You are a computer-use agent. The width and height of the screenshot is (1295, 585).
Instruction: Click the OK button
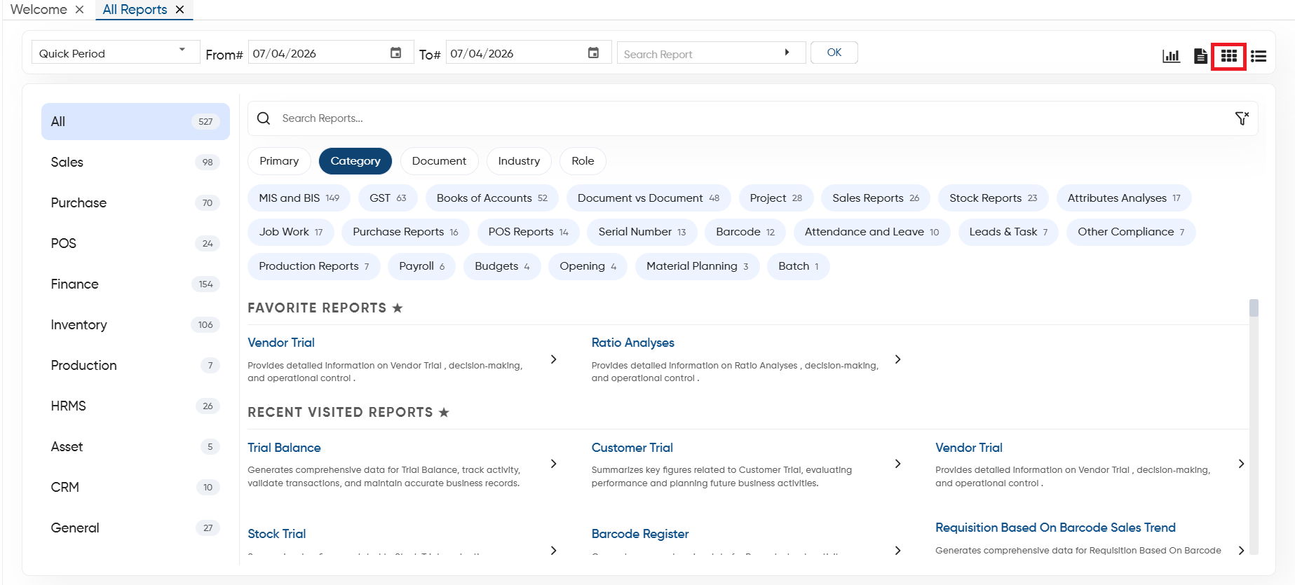(834, 53)
